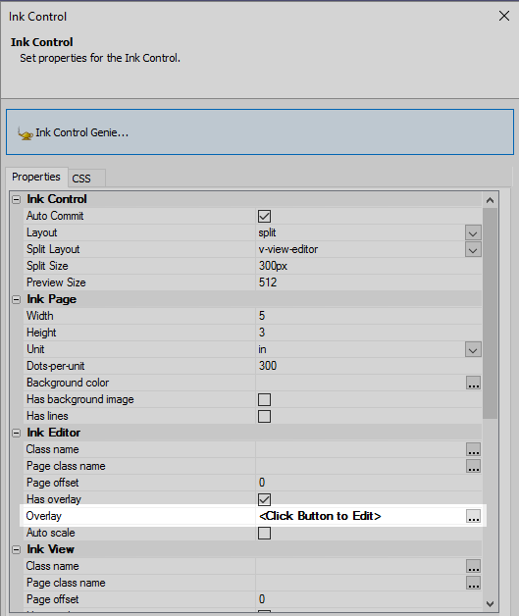Uncheck the Has overlay checkbox

[265, 499]
